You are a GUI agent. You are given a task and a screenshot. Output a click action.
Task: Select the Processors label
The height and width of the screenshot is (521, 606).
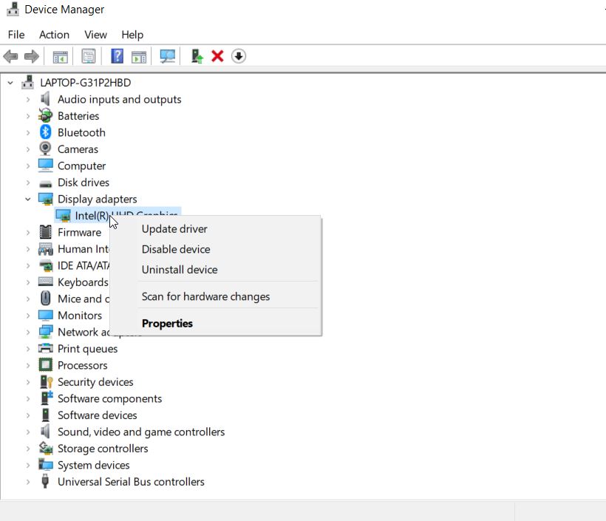coord(82,365)
